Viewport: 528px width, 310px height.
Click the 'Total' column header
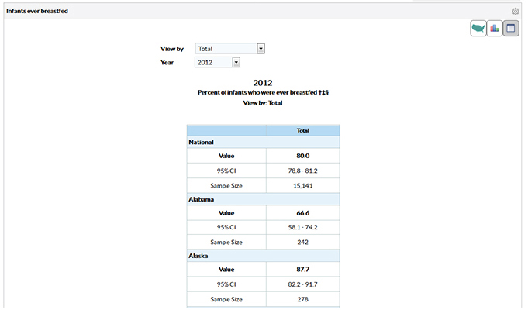[x=302, y=131]
